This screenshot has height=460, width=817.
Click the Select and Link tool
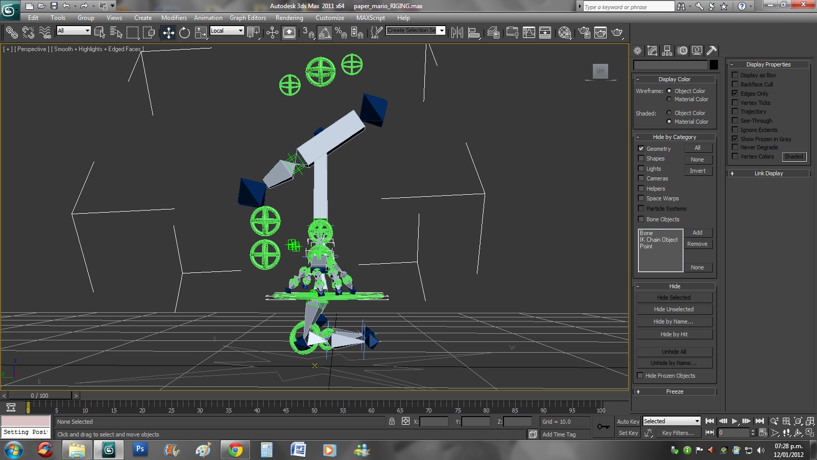click(x=11, y=33)
